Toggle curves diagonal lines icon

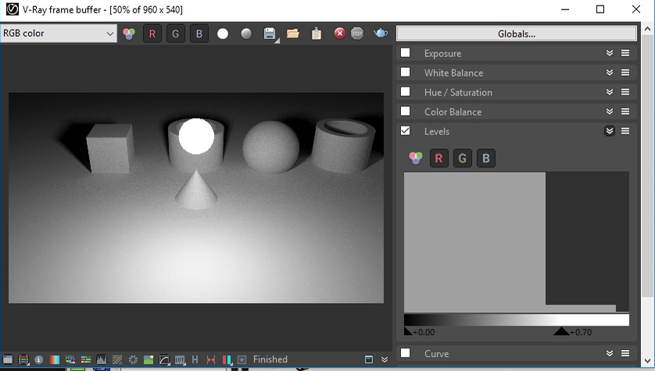[x=117, y=359]
